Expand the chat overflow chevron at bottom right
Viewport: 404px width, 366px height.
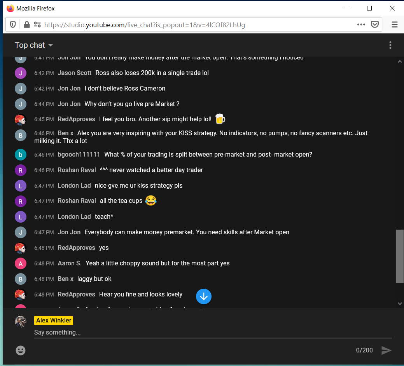pyautogui.click(x=399, y=304)
